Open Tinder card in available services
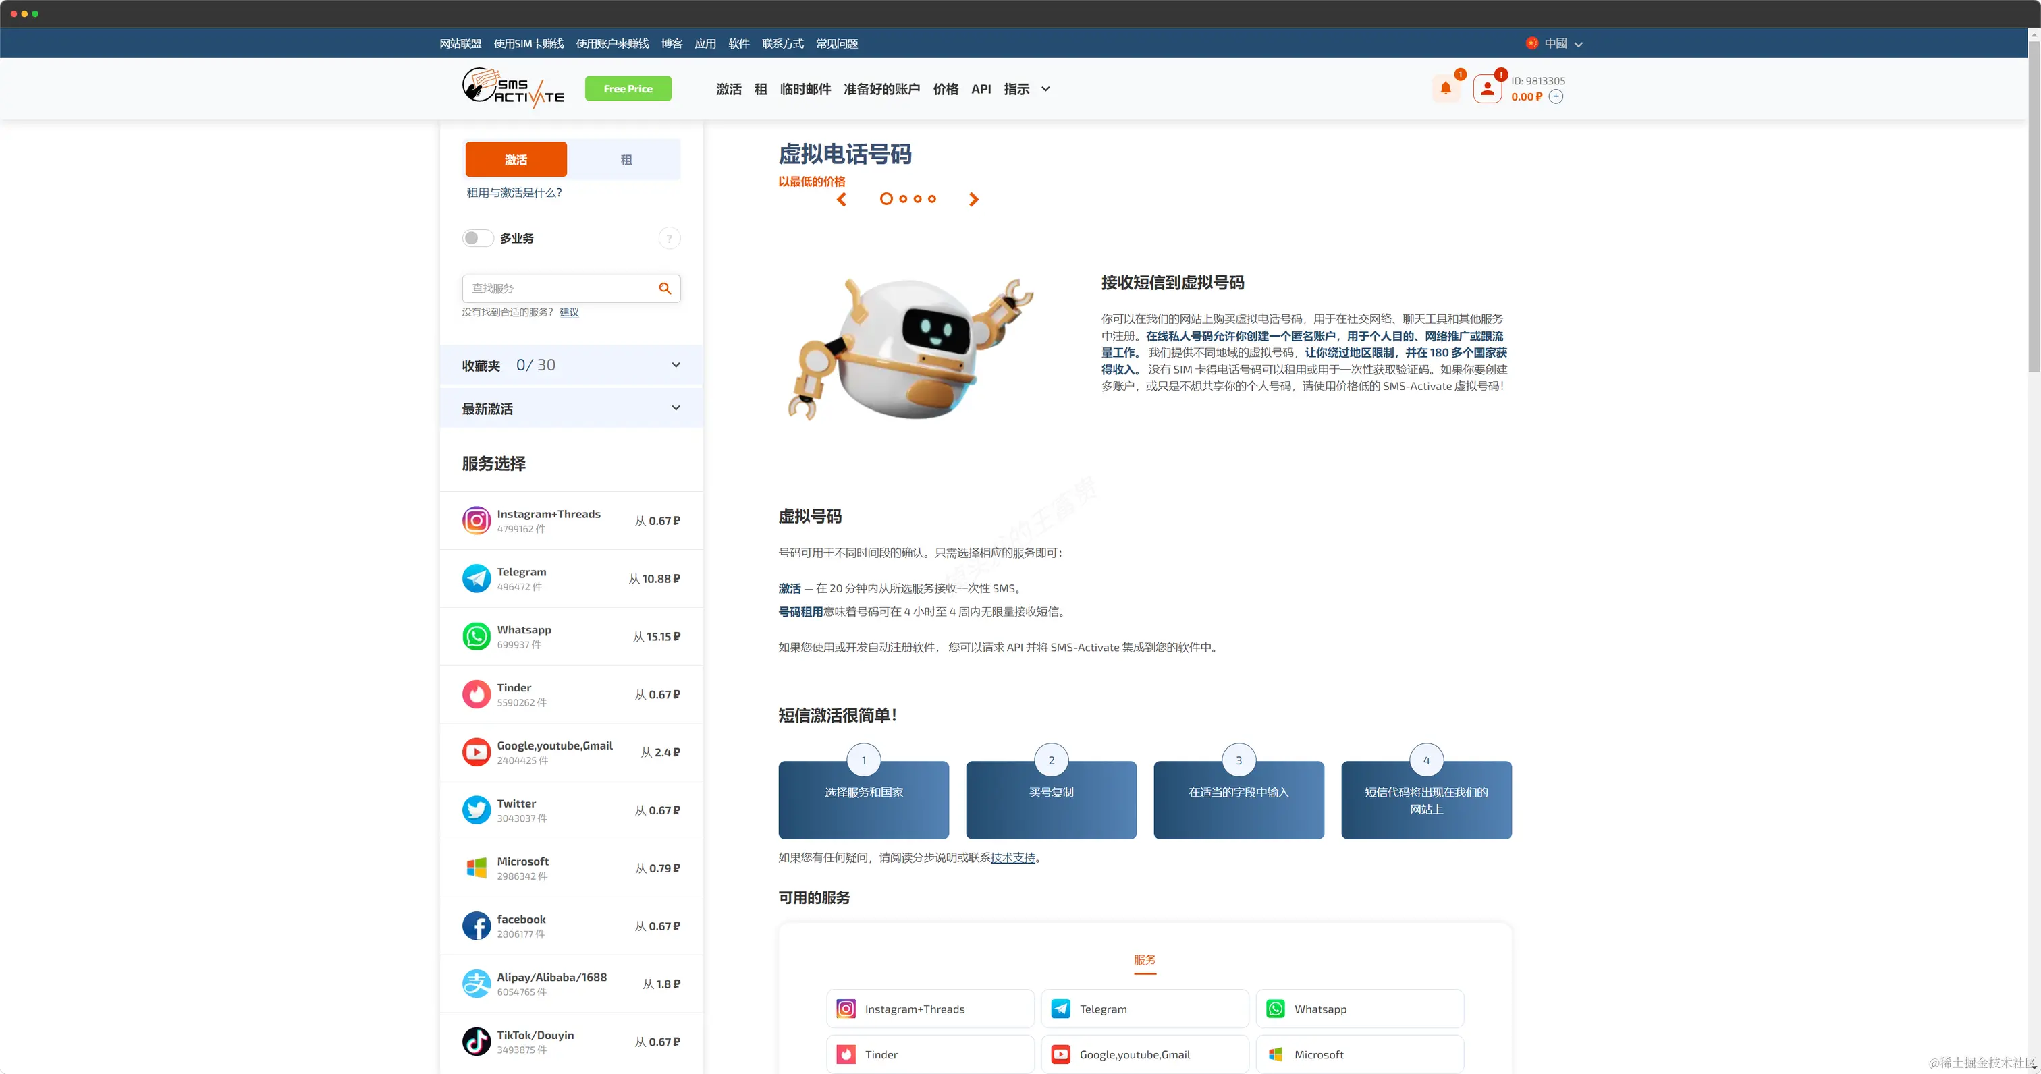Viewport: 2041px width, 1074px height. [x=930, y=1054]
